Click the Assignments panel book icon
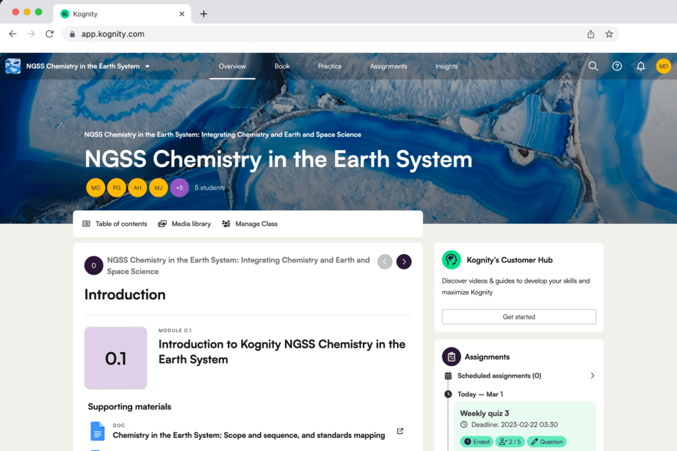This screenshot has height=451, width=677. [x=452, y=357]
